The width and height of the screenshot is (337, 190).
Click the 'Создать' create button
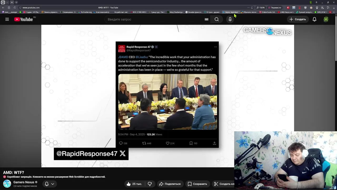click(298, 19)
